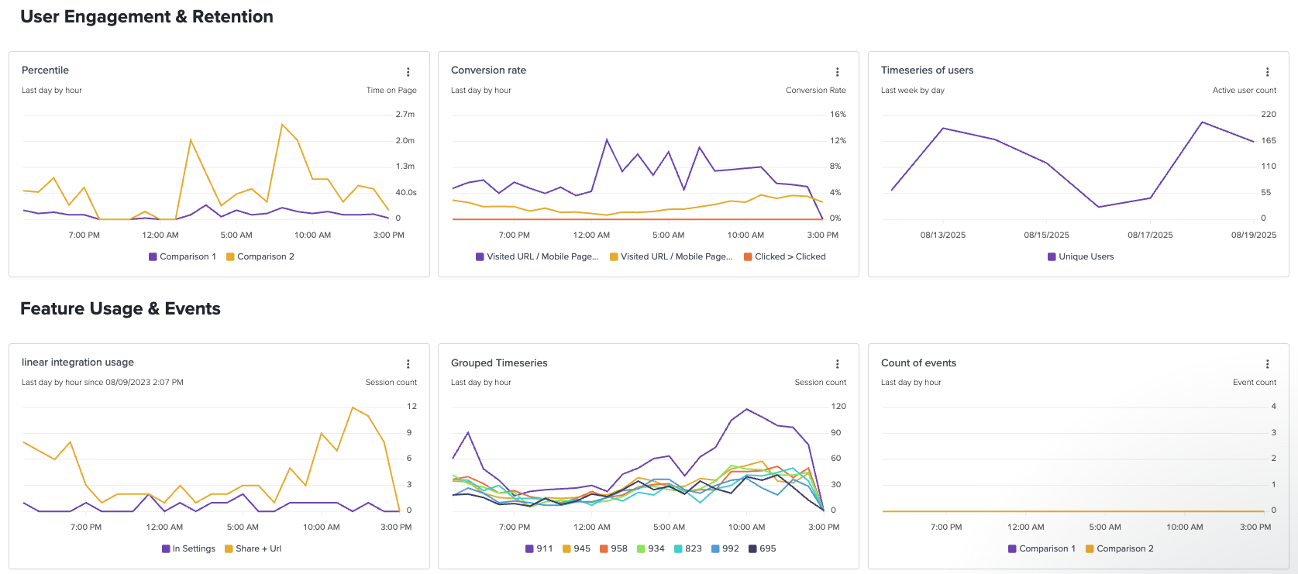Click the 08/13/2025 date on users chart
1298x574 pixels.
tap(943, 235)
